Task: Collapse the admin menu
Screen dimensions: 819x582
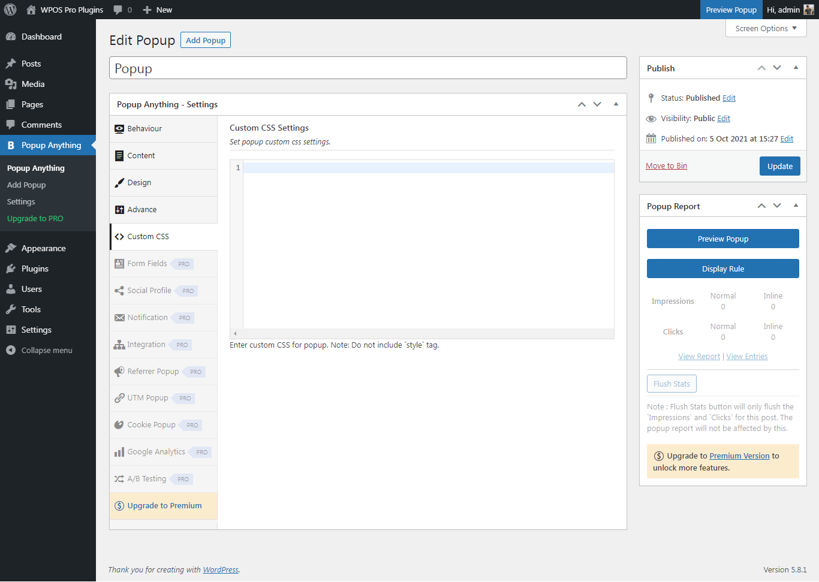Action: point(40,350)
